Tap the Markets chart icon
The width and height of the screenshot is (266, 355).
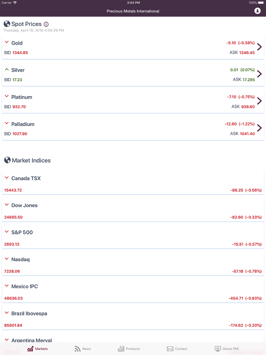click(30, 349)
